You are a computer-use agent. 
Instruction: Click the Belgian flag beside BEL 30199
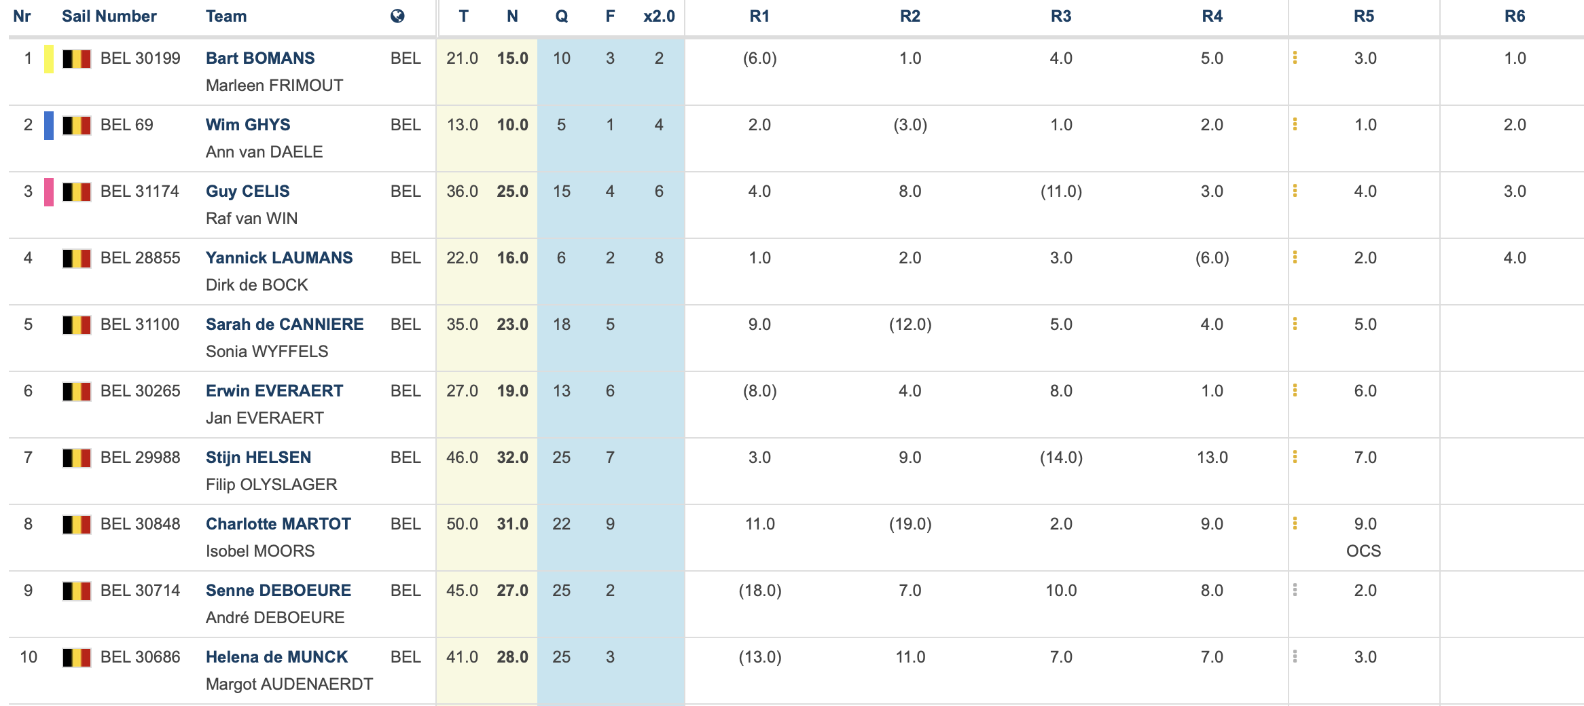click(x=77, y=59)
